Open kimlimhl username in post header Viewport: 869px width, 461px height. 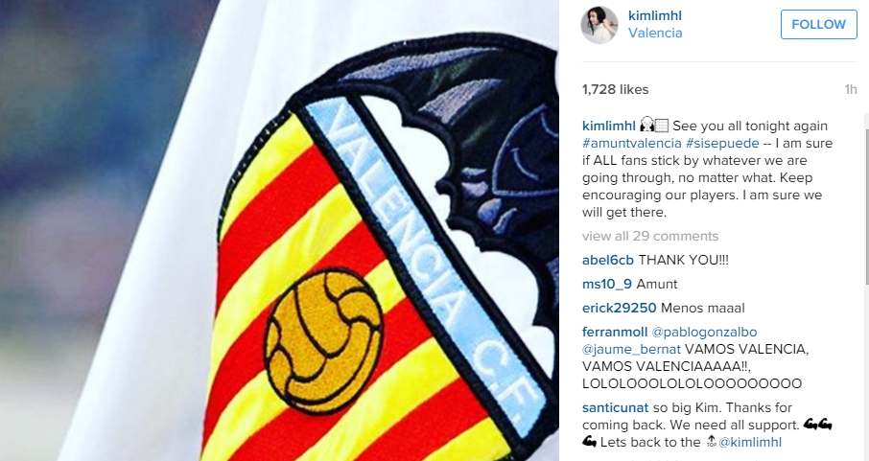(x=654, y=16)
